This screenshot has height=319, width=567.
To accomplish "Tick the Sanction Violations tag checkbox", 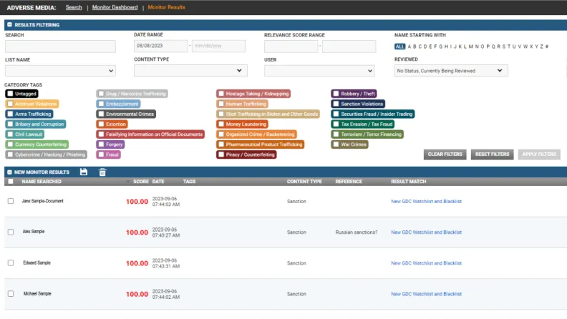I will pos(336,104).
